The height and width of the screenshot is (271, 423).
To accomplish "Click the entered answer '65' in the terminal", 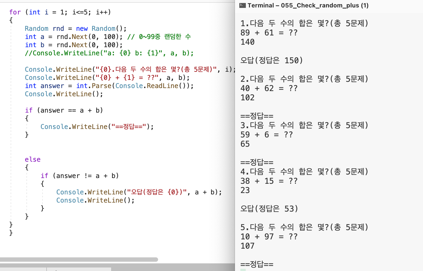I will click(x=245, y=144).
